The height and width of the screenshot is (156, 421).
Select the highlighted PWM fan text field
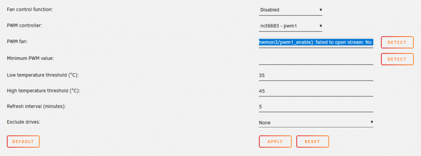click(x=316, y=42)
